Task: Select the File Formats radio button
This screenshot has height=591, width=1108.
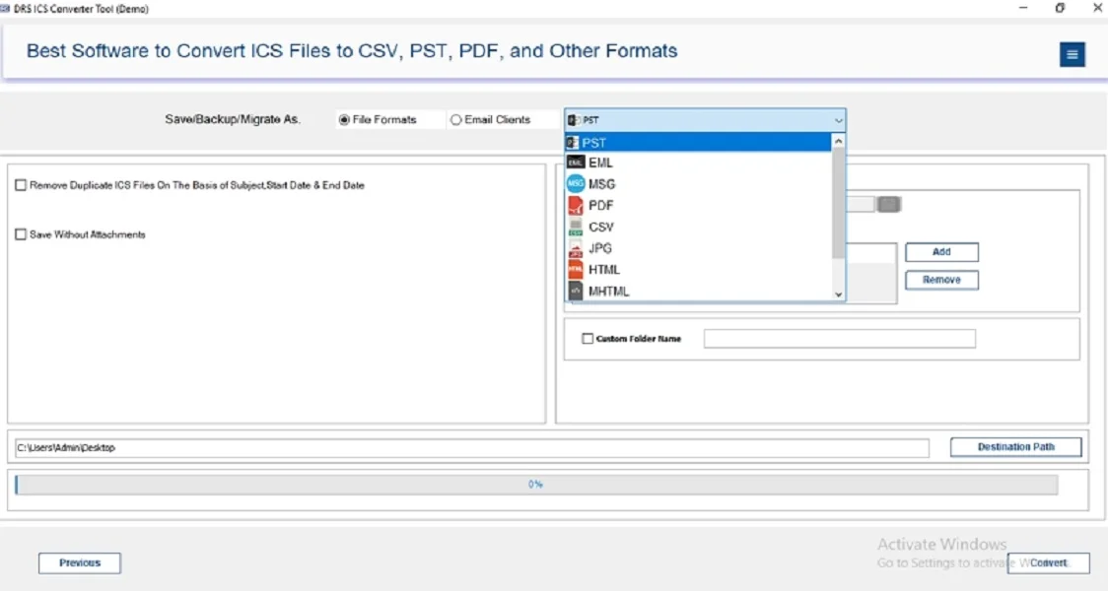Action: click(344, 120)
